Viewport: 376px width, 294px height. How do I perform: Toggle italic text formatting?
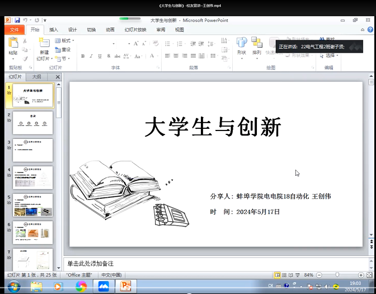click(x=91, y=56)
